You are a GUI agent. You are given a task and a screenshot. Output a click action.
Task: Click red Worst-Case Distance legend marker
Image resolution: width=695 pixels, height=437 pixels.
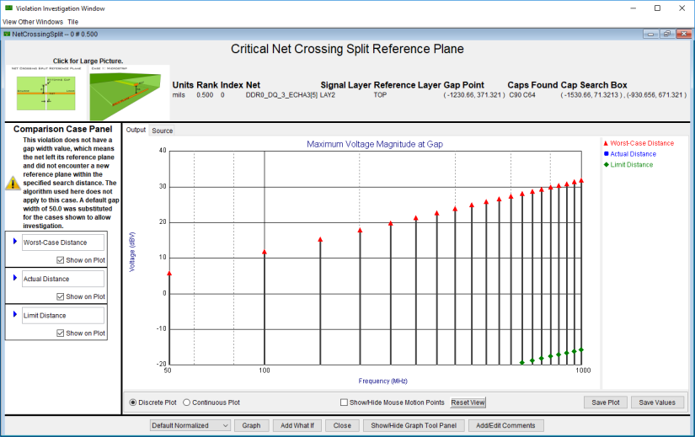pos(606,143)
